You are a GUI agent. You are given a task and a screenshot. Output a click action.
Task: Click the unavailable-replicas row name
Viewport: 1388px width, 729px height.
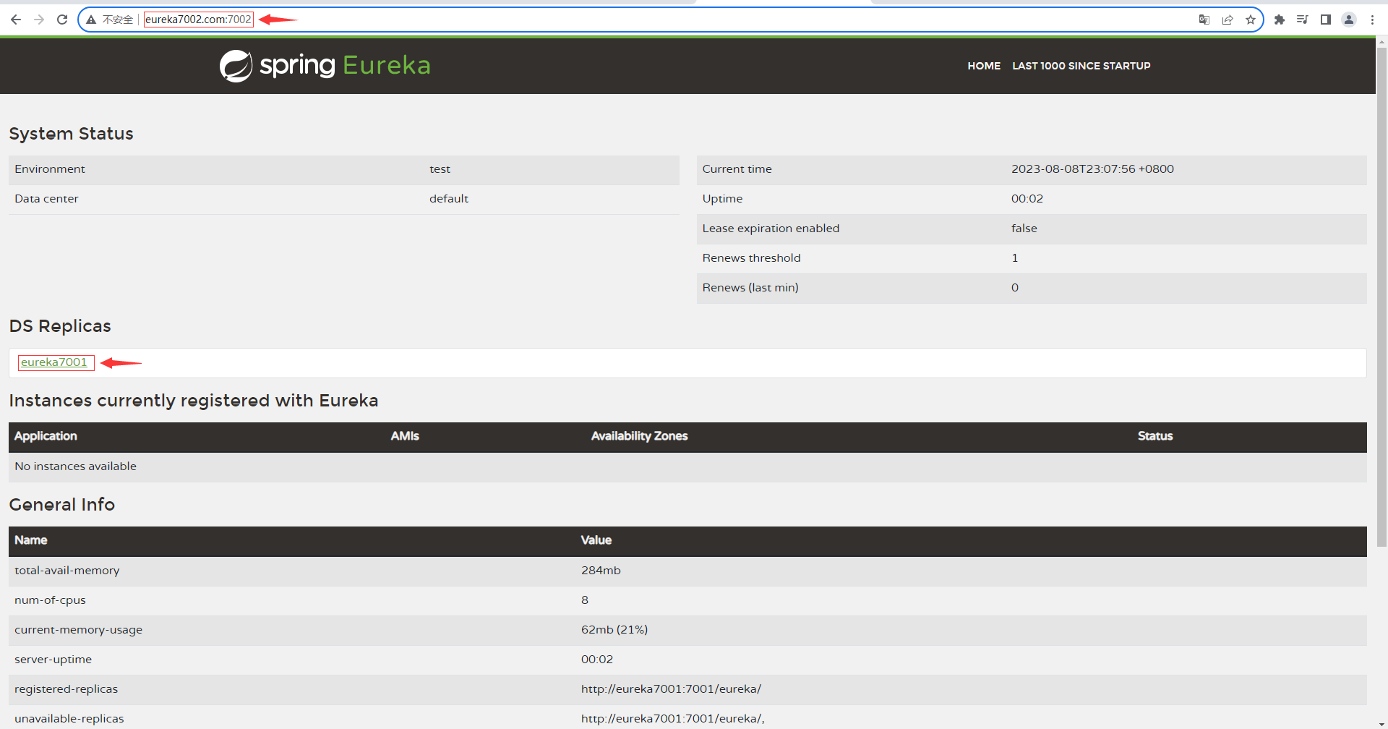69,719
